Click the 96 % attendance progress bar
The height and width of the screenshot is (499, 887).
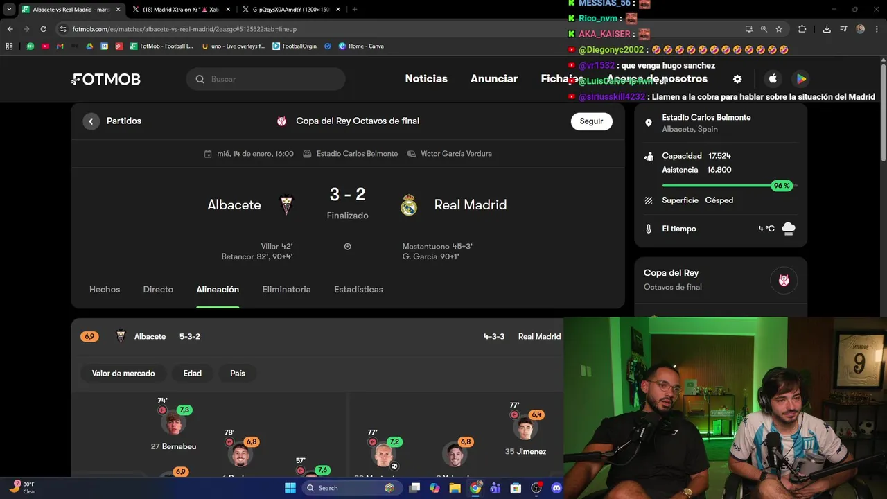tap(729, 186)
